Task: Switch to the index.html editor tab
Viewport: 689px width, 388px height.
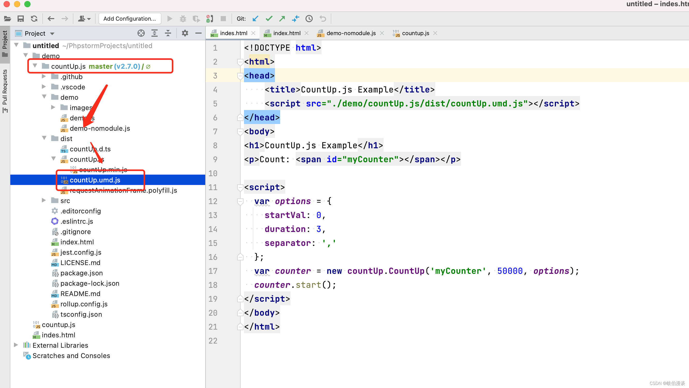Action: coord(286,33)
